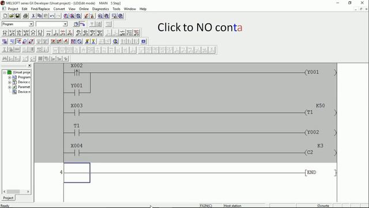Open the View menu
Image resolution: width=369 pixels, height=208 pixels.
click(71, 9)
